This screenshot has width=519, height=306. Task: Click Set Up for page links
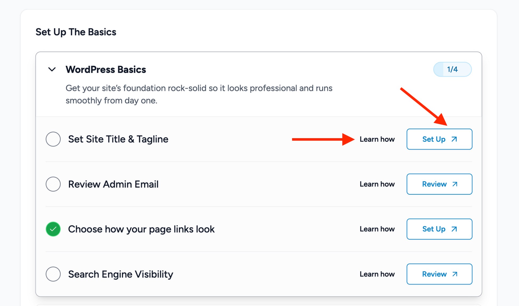(x=439, y=229)
